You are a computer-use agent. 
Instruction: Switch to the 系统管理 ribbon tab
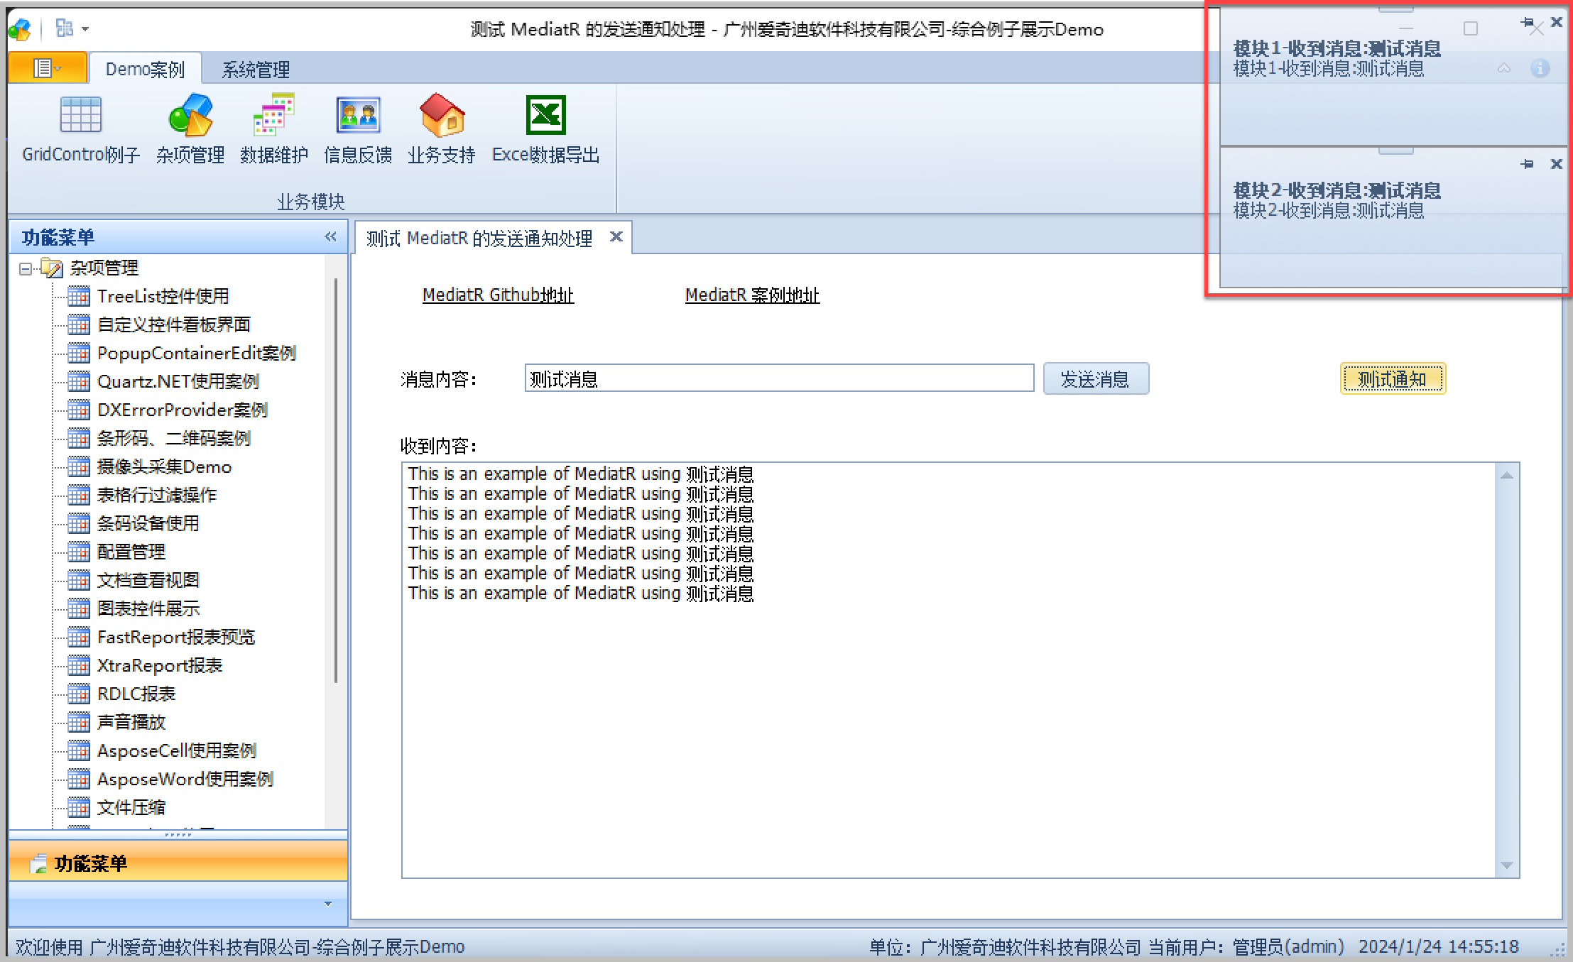click(256, 70)
